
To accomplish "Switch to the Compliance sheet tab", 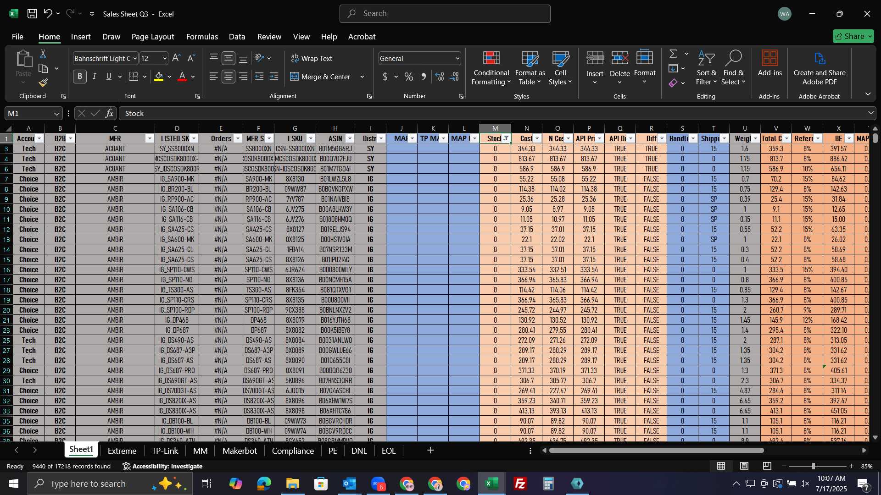I will pos(293,451).
